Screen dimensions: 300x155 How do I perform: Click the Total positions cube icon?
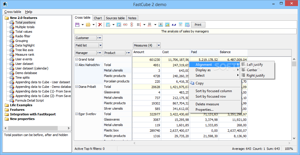click(x=12, y=22)
